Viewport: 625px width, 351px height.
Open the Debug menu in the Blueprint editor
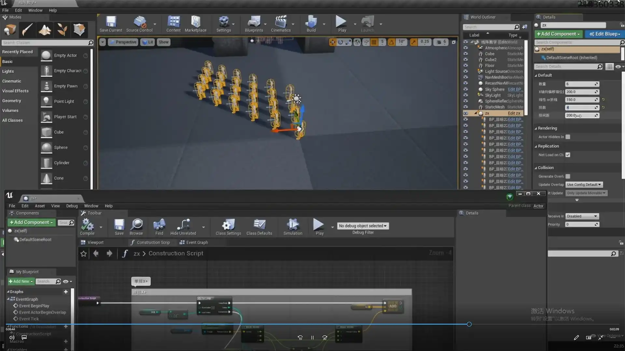(x=72, y=206)
